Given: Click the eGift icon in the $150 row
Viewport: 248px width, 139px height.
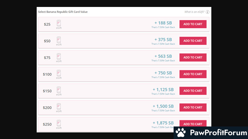Looking at the screenshot, I should pos(59,90).
